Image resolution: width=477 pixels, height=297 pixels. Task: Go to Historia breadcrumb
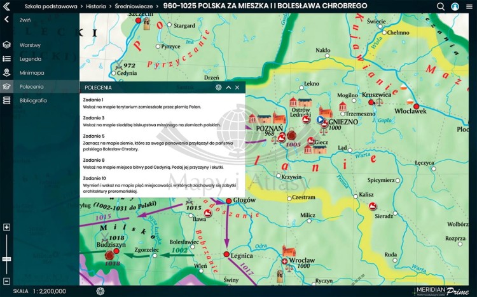pyautogui.click(x=96, y=6)
